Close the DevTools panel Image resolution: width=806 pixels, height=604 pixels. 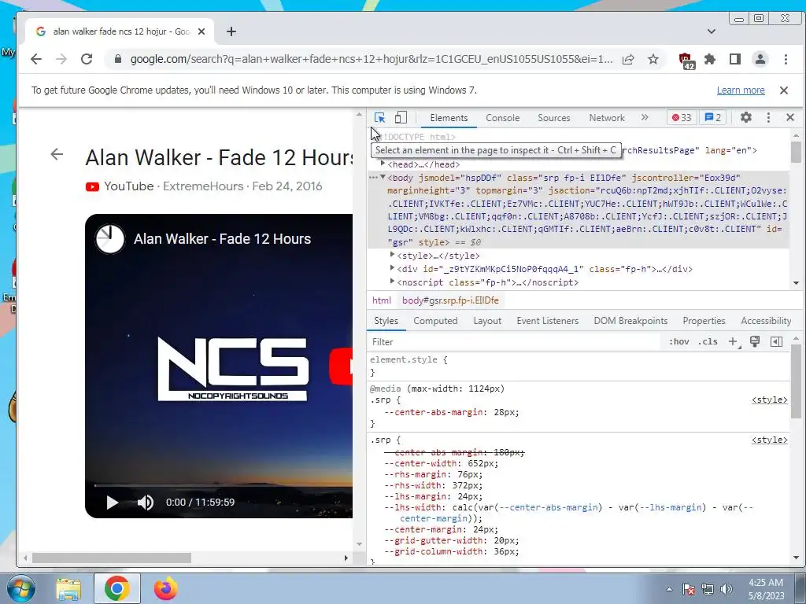(790, 118)
